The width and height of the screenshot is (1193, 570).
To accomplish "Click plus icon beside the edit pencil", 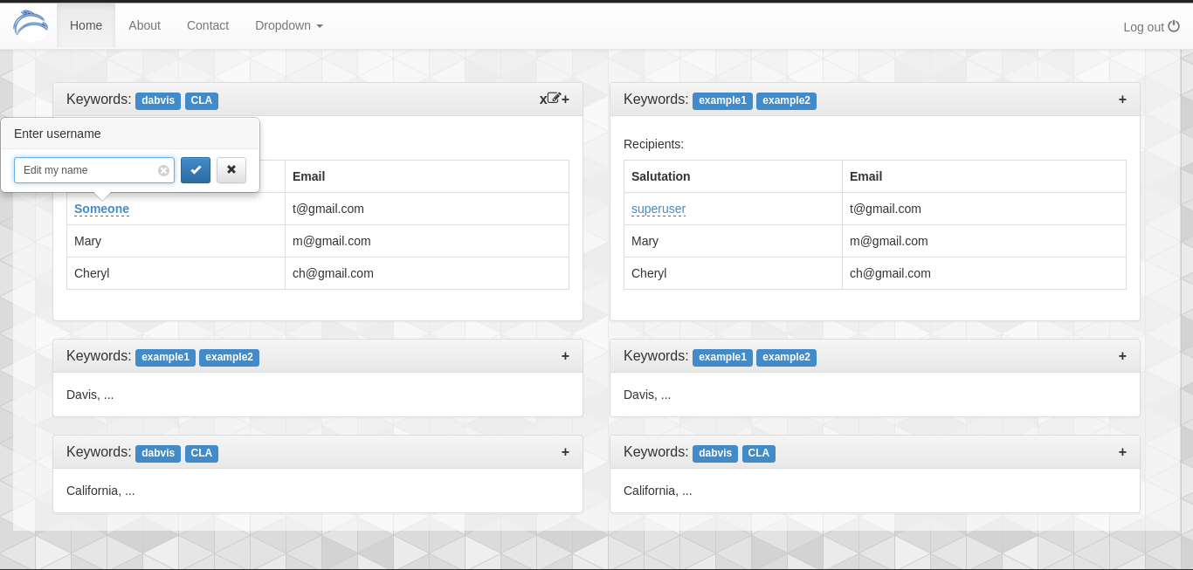I will (565, 100).
